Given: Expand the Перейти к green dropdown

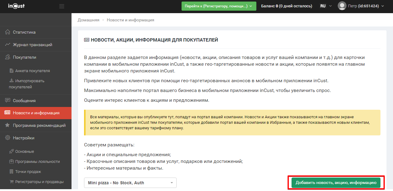Looking at the screenshot, I should [219, 6].
